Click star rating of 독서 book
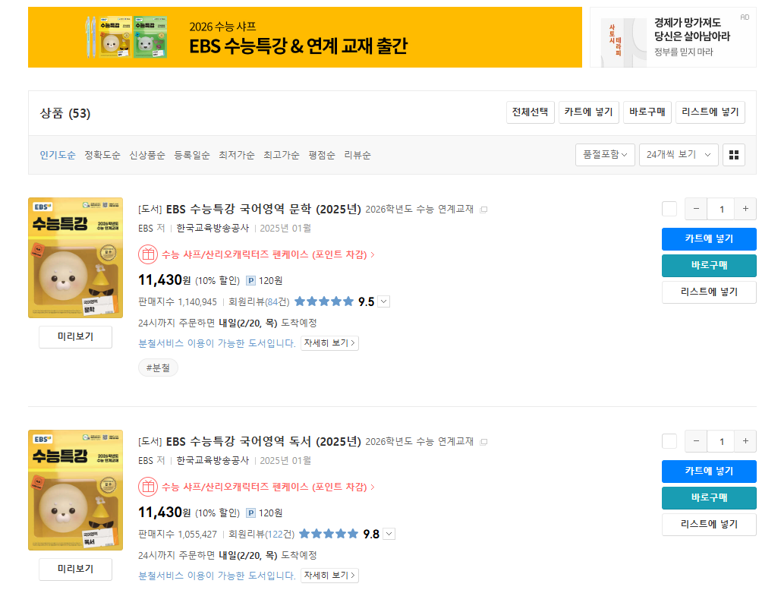Image resolution: width=781 pixels, height=590 pixels. pyautogui.click(x=328, y=534)
